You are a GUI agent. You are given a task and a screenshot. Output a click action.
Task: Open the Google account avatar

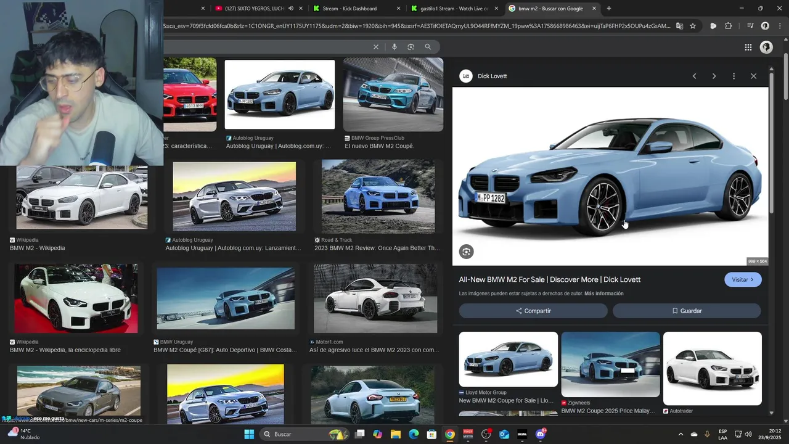tap(766, 47)
